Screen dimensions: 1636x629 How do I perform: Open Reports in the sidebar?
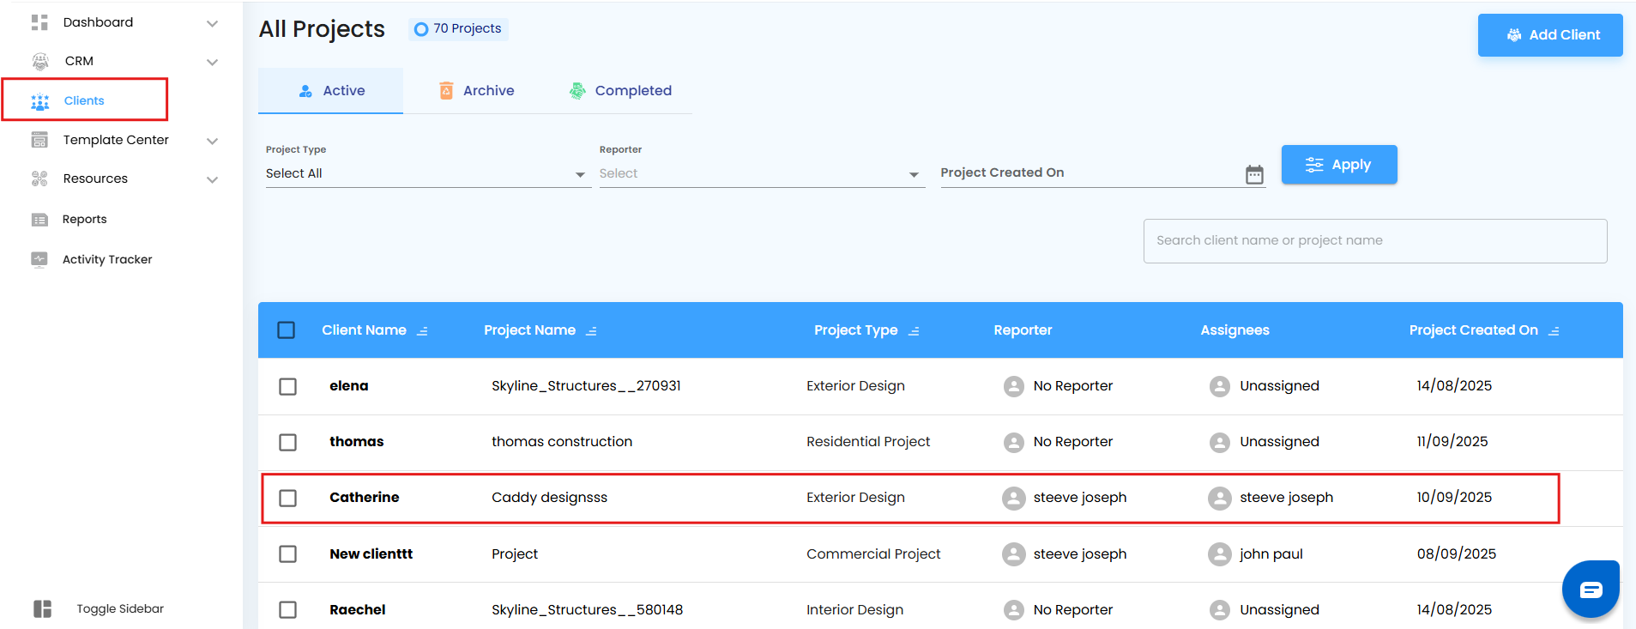click(84, 220)
